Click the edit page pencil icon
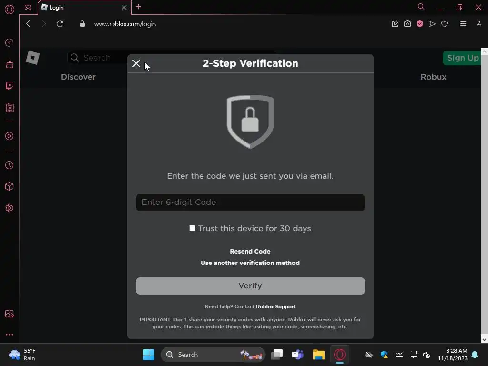 (x=395, y=24)
